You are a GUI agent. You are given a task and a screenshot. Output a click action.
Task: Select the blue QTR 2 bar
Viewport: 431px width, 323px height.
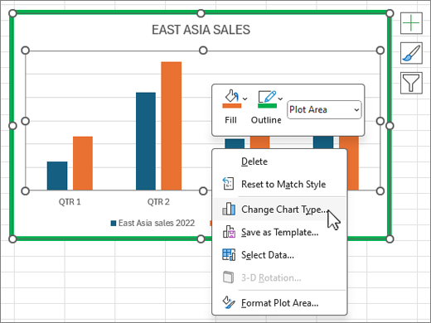point(146,141)
